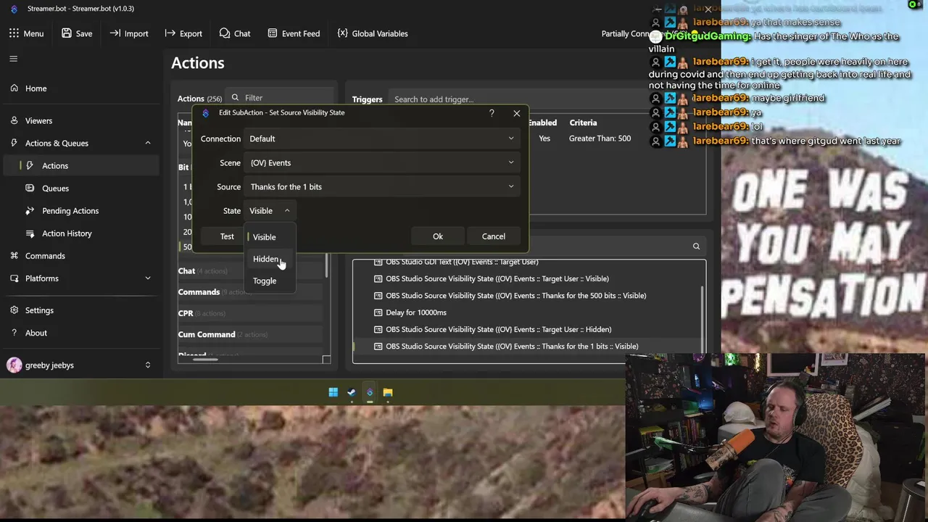Click the sub-actions search magnifier icon
This screenshot has height=522, width=928.
click(x=696, y=246)
